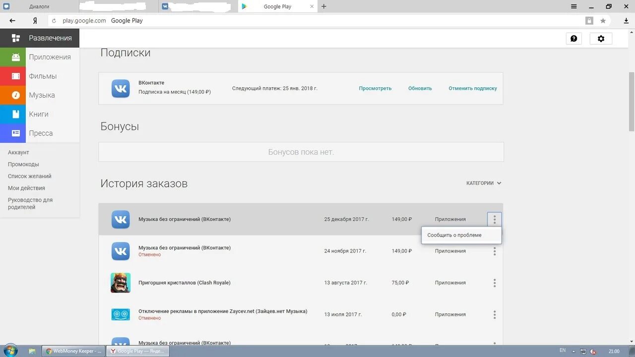Viewport: 635px width, 357px height.
Task: Switch to the Google Play tab
Action: pyautogui.click(x=277, y=6)
